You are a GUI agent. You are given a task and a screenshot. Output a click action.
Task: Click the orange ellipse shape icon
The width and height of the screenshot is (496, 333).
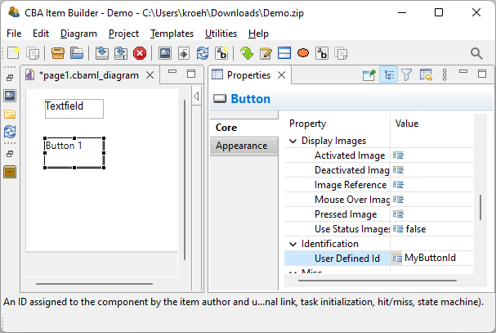(x=302, y=53)
